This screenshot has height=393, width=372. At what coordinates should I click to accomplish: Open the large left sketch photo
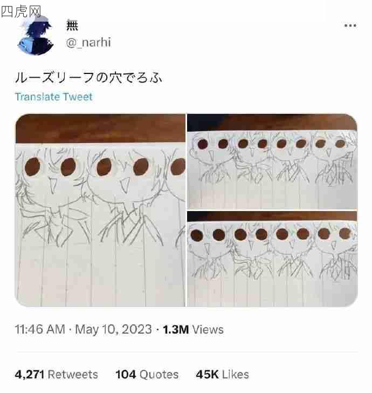100,211
